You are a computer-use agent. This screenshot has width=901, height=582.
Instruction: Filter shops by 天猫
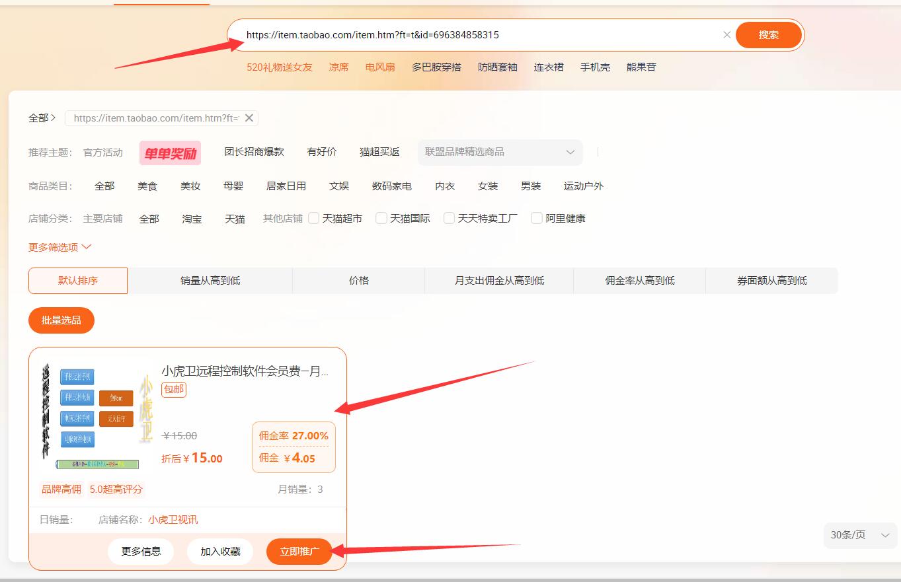coord(235,219)
